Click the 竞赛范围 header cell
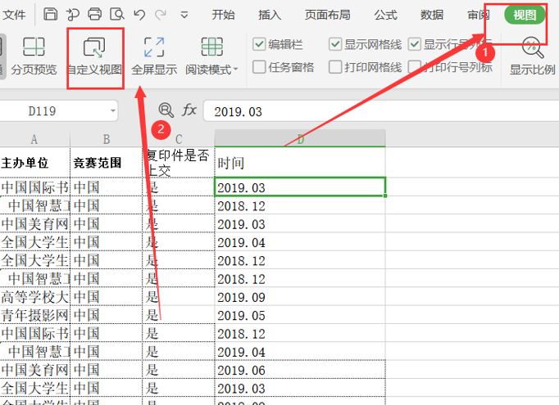This screenshot has width=559, height=405. 107,162
